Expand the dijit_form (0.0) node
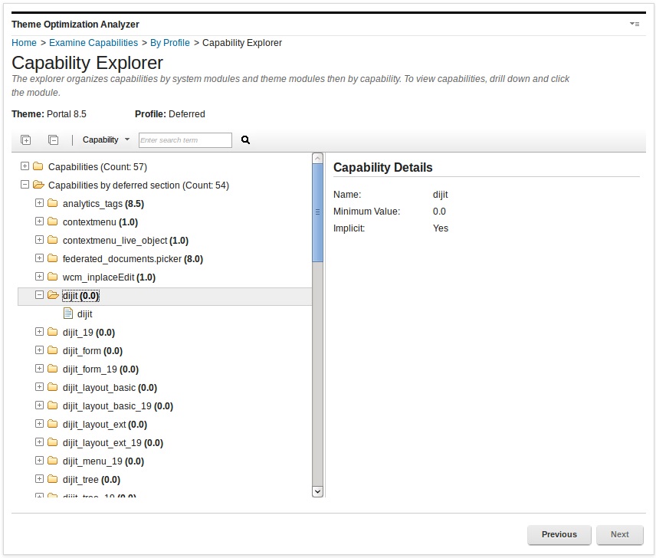The image size is (656, 558). pyautogui.click(x=39, y=350)
